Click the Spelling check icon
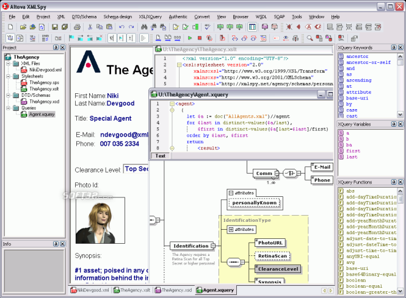406x298 pixels. (x=208, y=27)
